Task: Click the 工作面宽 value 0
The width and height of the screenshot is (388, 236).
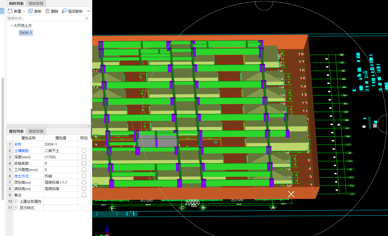Action: click(61, 170)
